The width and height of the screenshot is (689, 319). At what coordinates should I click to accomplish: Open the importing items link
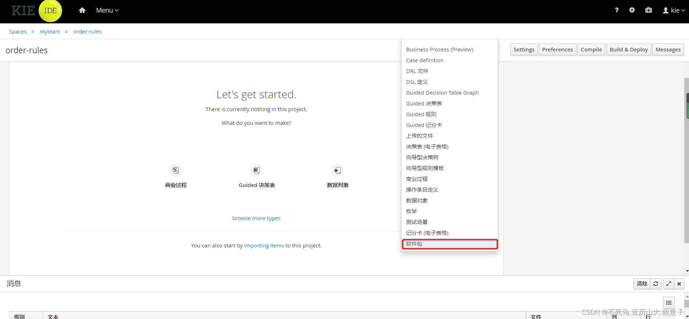(264, 246)
